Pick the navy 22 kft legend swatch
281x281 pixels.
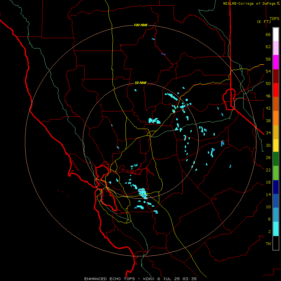[x=276, y=187]
